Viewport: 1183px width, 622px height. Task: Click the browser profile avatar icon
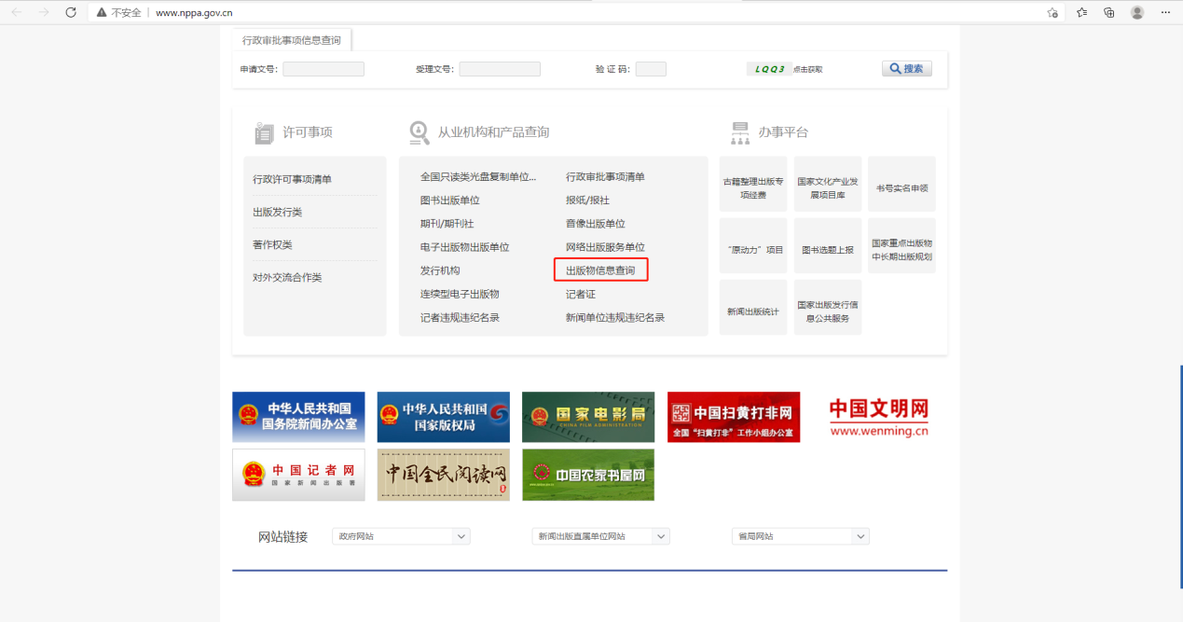[x=1135, y=13]
